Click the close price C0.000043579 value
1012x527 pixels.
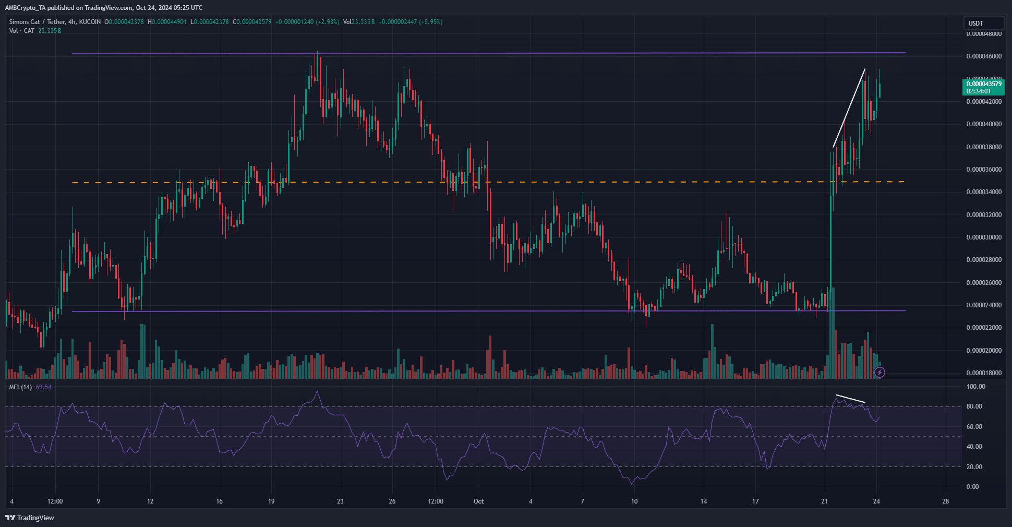(x=252, y=22)
